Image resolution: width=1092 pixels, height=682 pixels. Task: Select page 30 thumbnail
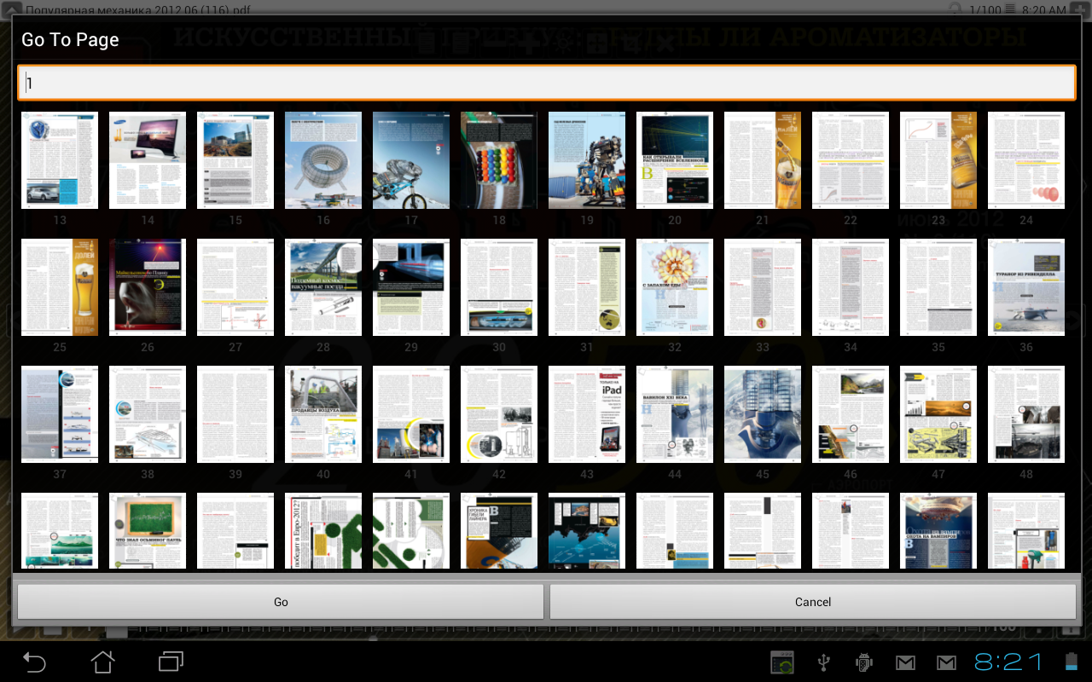tap(499, 287)
